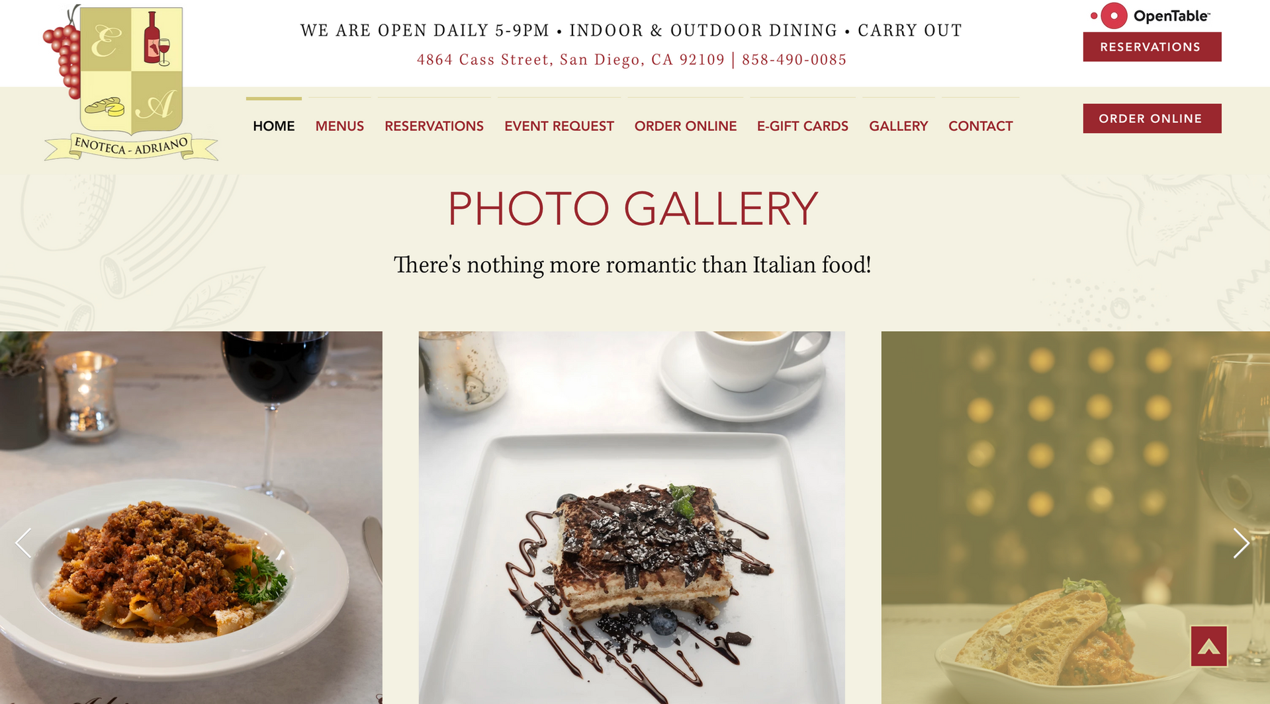The image size is (1270, 704).
Task: Visit the Gallery nav link
Action: click(899, 126)
